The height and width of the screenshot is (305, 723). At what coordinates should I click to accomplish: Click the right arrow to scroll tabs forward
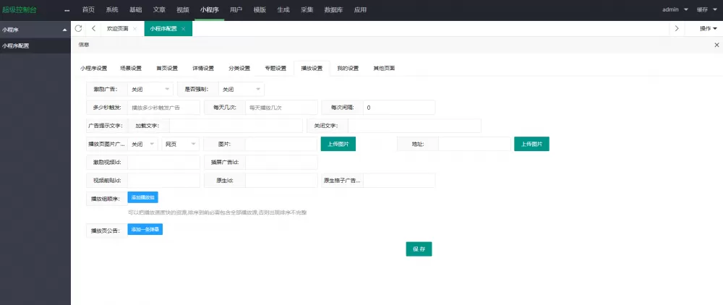pos(676,28)
